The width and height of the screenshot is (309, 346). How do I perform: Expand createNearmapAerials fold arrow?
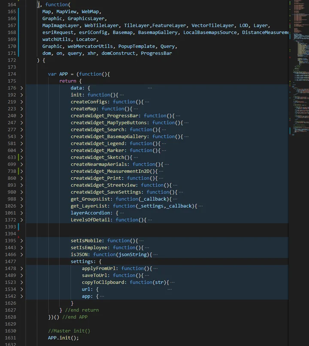(21, 164)
